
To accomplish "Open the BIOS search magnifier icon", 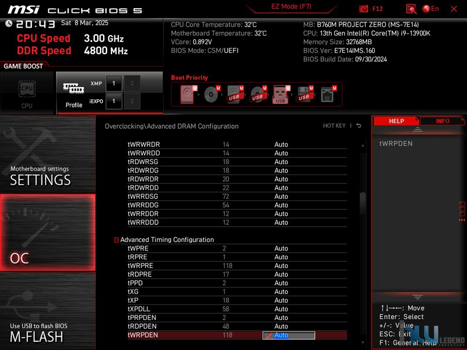I will [411, 9].
